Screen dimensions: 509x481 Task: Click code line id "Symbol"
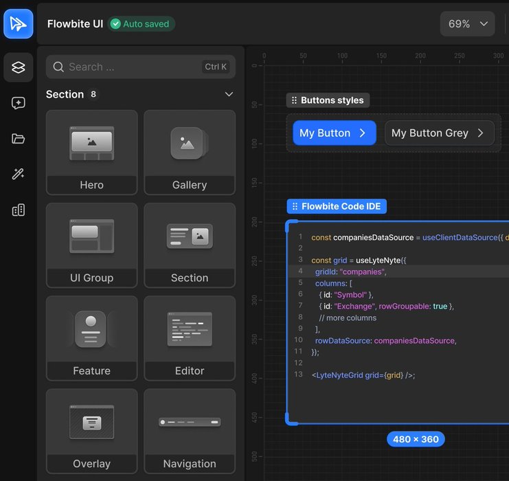346,295
